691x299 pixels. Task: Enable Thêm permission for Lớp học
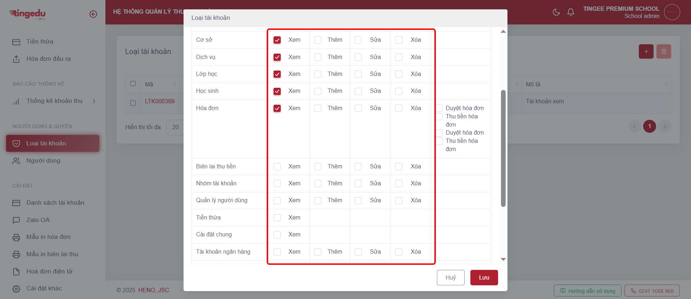coord(318,74)
